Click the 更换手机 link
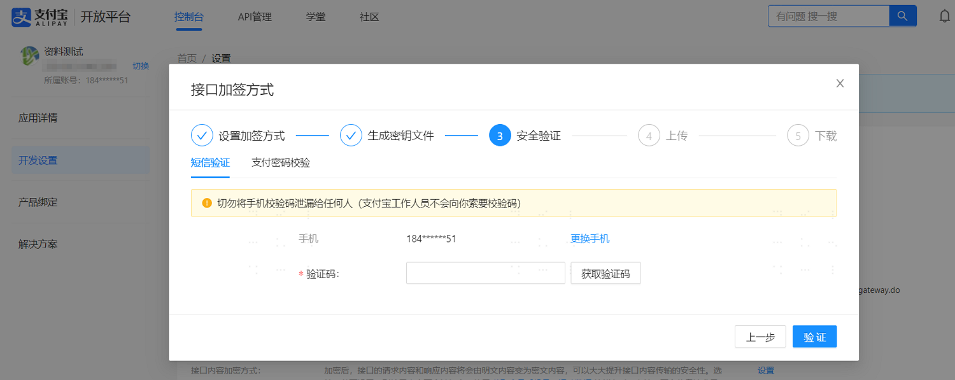 [590, 239]
